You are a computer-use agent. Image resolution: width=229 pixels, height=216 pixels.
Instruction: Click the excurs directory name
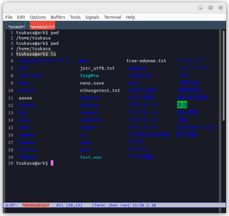(26, 150)
